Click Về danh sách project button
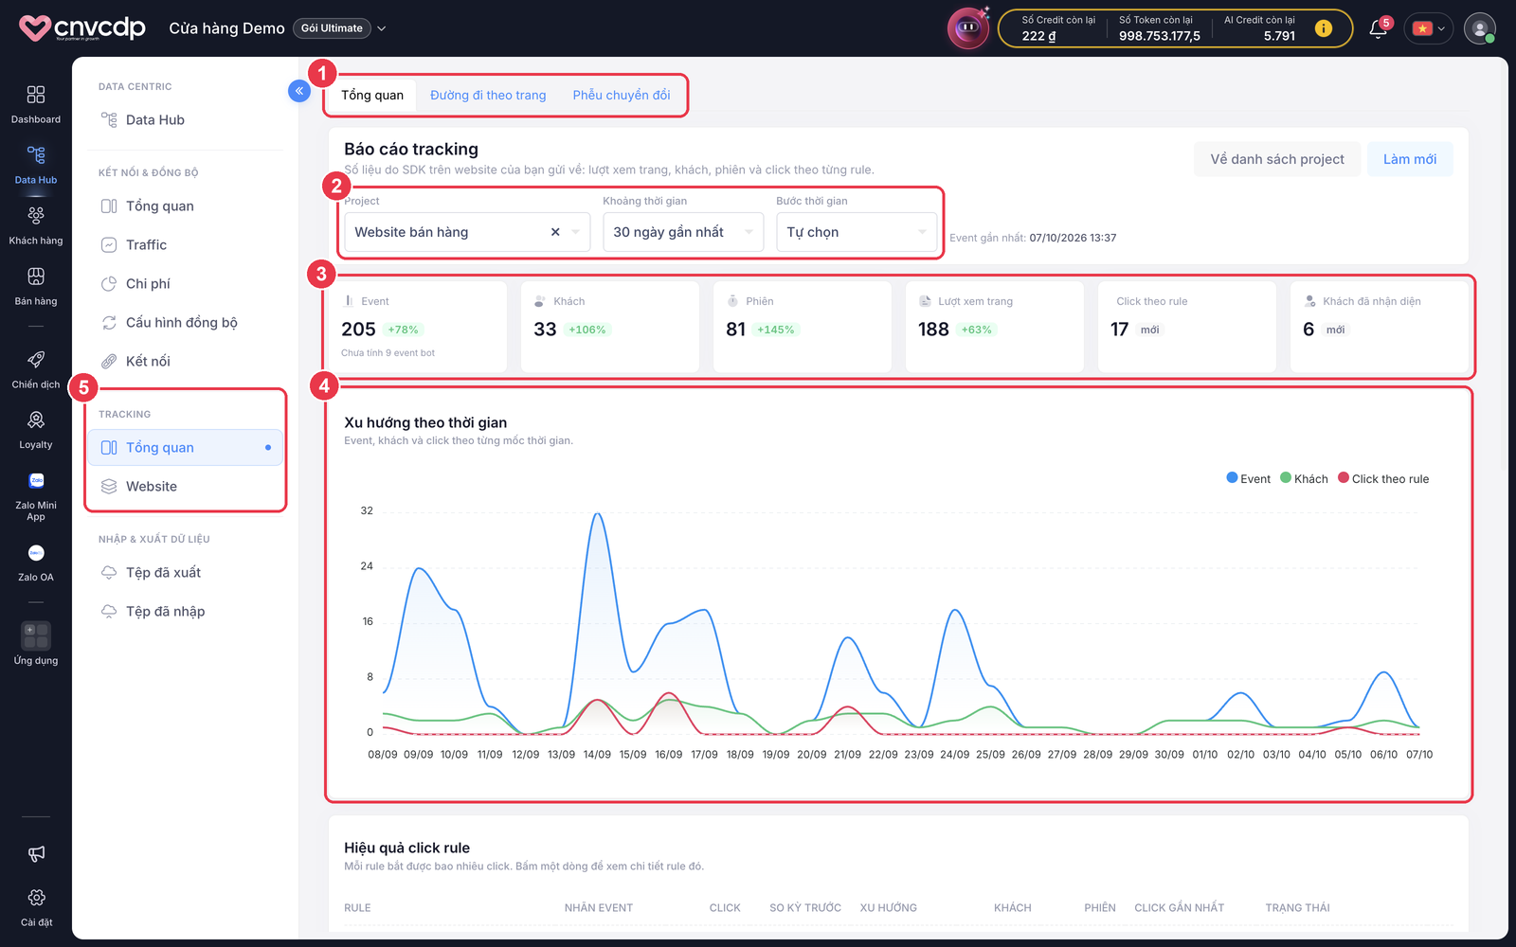 pyautogui.click(x=1277, y=159)
